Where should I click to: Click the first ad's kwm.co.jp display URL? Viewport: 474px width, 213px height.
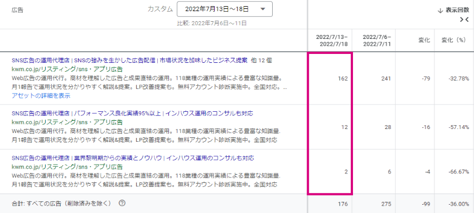click(67, 70)
